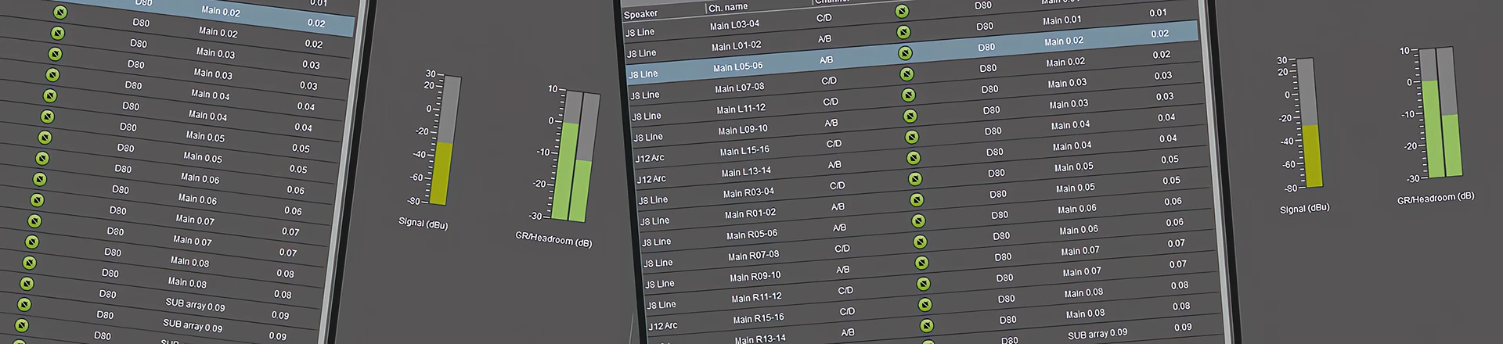Click the 0.01 value in the Main L01-02 row
Screen dimensions: 1503x344
pyautogui.click(x=1159, y=13)
